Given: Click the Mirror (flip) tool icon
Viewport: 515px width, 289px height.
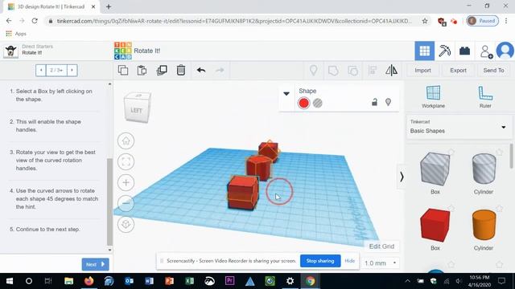Looking at the screenshot, I should tap(391, 70).
